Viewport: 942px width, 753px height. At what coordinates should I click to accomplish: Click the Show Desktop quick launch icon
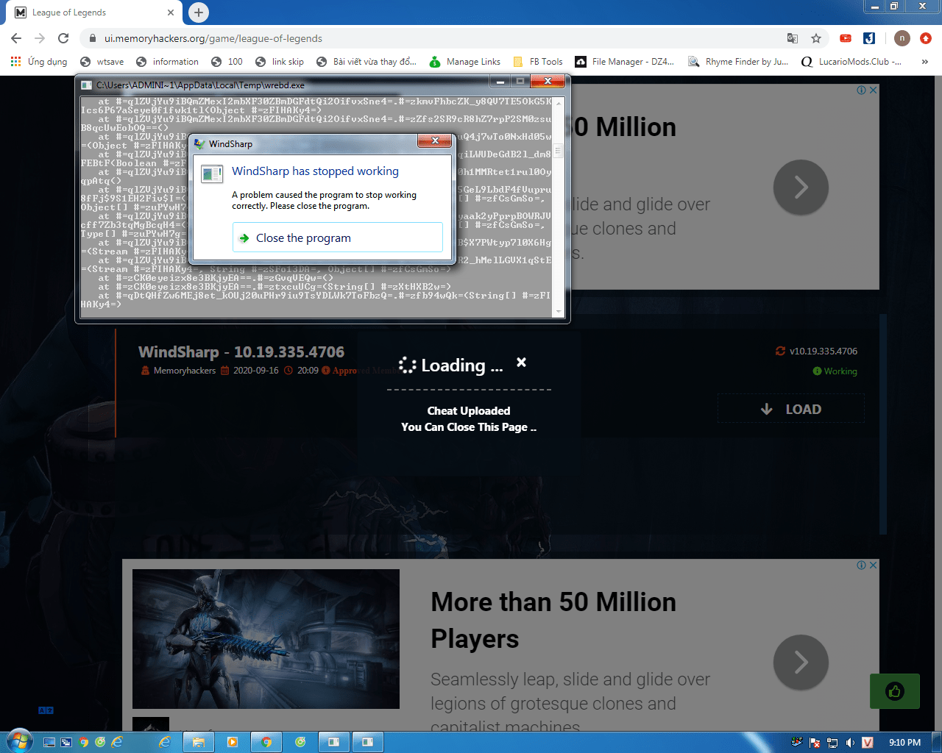49,742
